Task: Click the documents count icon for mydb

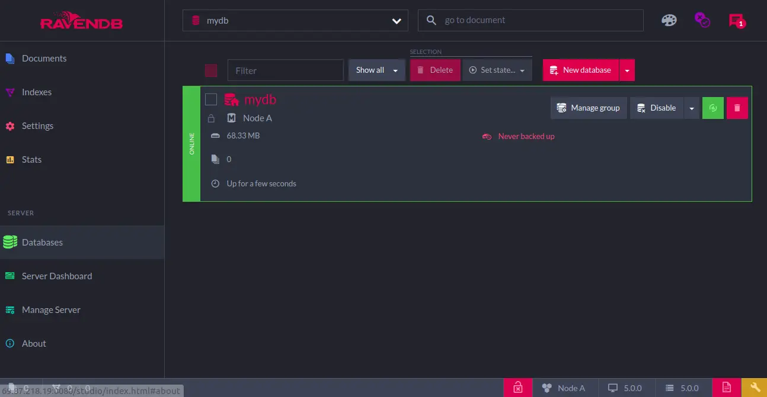Action: click(x=215, y=159)
